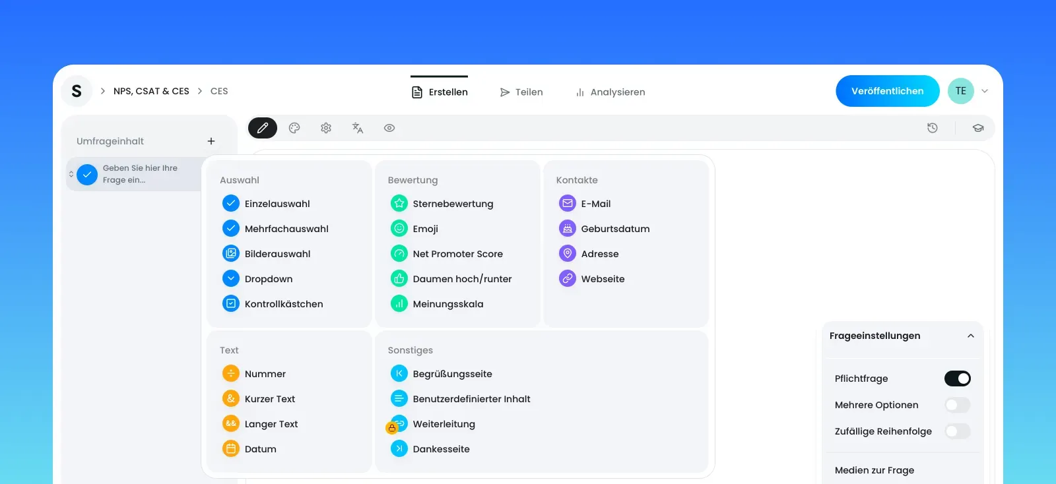Enable the Zufällige Reihenfolge toggle
Image resolution: width=1056 pixels, height=484 pixels.
pyautogui.click(x=958, y=431)
